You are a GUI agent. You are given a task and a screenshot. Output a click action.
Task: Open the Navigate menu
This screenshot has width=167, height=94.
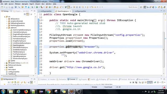point(25,4)
